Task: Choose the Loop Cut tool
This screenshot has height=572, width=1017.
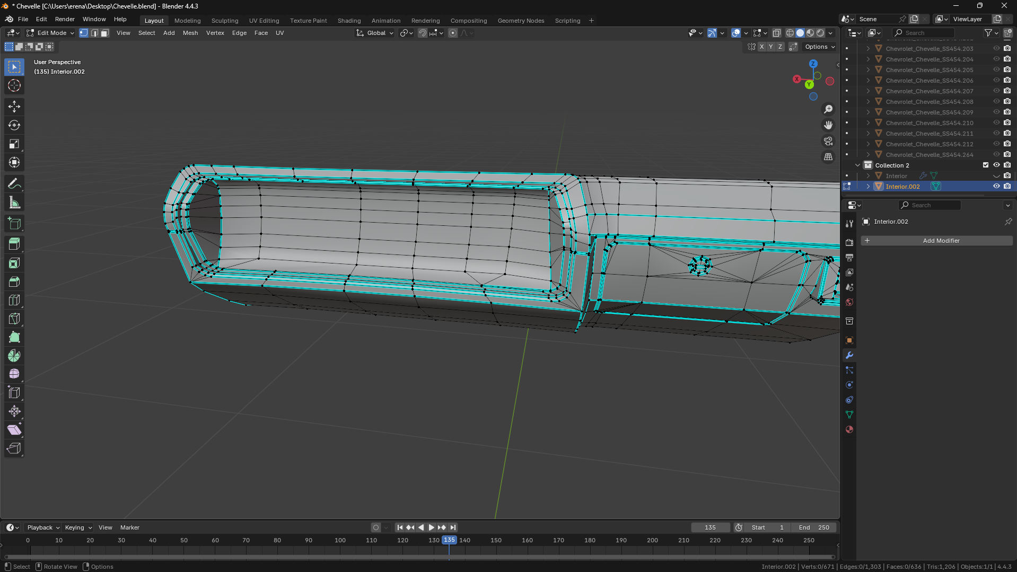Action: click(14, 301)
